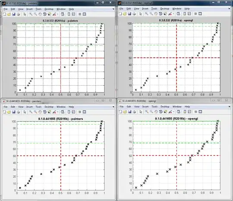Toggle Zoom Out tool in R2016b painters window
233x201 pixels.
click(35, 112)
